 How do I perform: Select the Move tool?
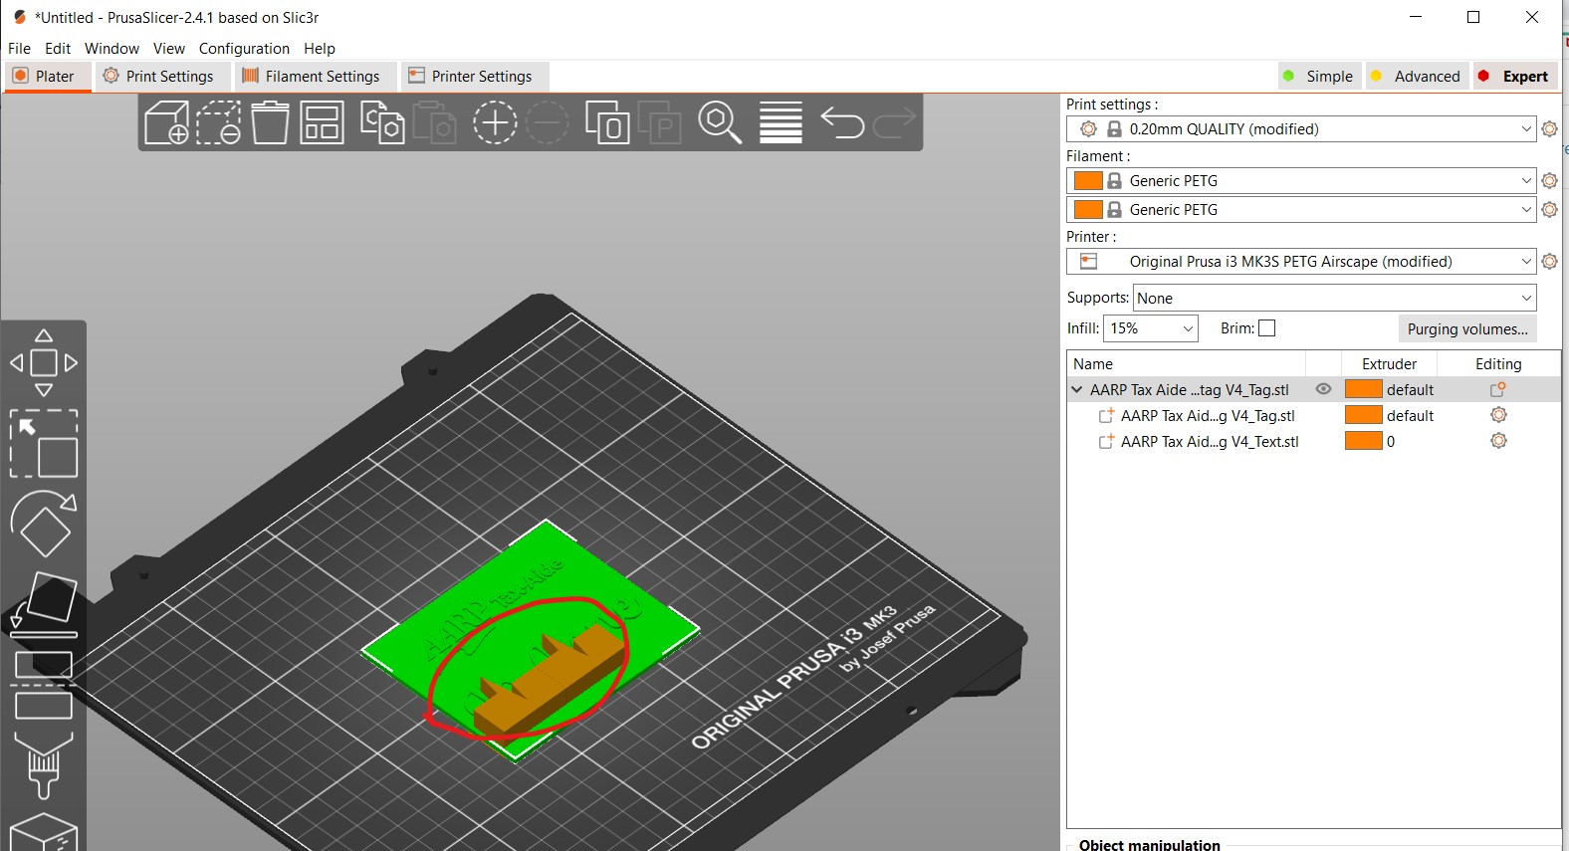tap(44, 362)
